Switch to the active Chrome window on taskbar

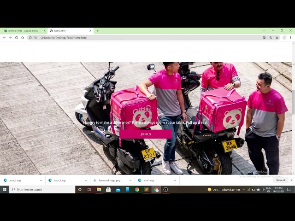[156, 190]
